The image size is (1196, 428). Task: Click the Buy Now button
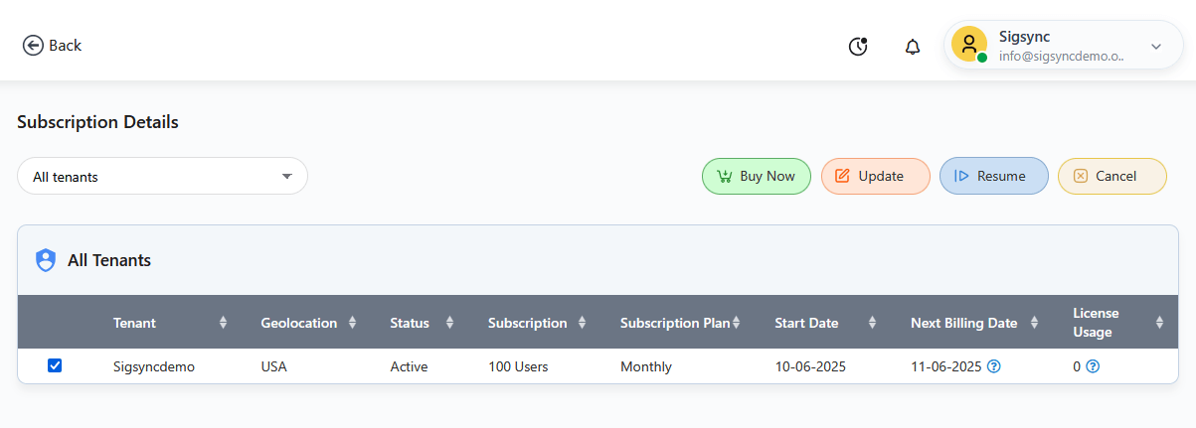(x=757, y=176)
